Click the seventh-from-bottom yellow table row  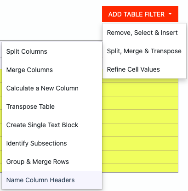pos(140,90)
